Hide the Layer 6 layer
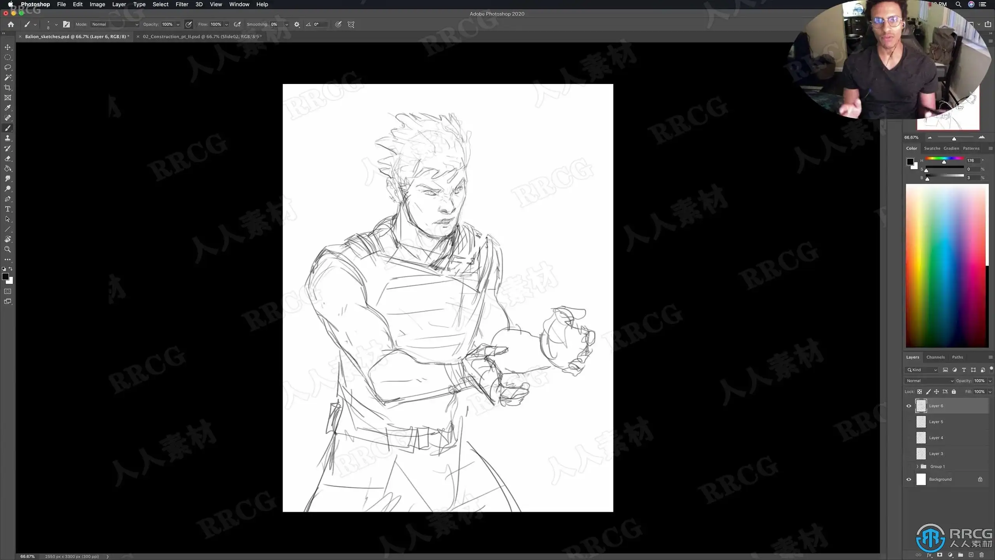 point(909,406)
